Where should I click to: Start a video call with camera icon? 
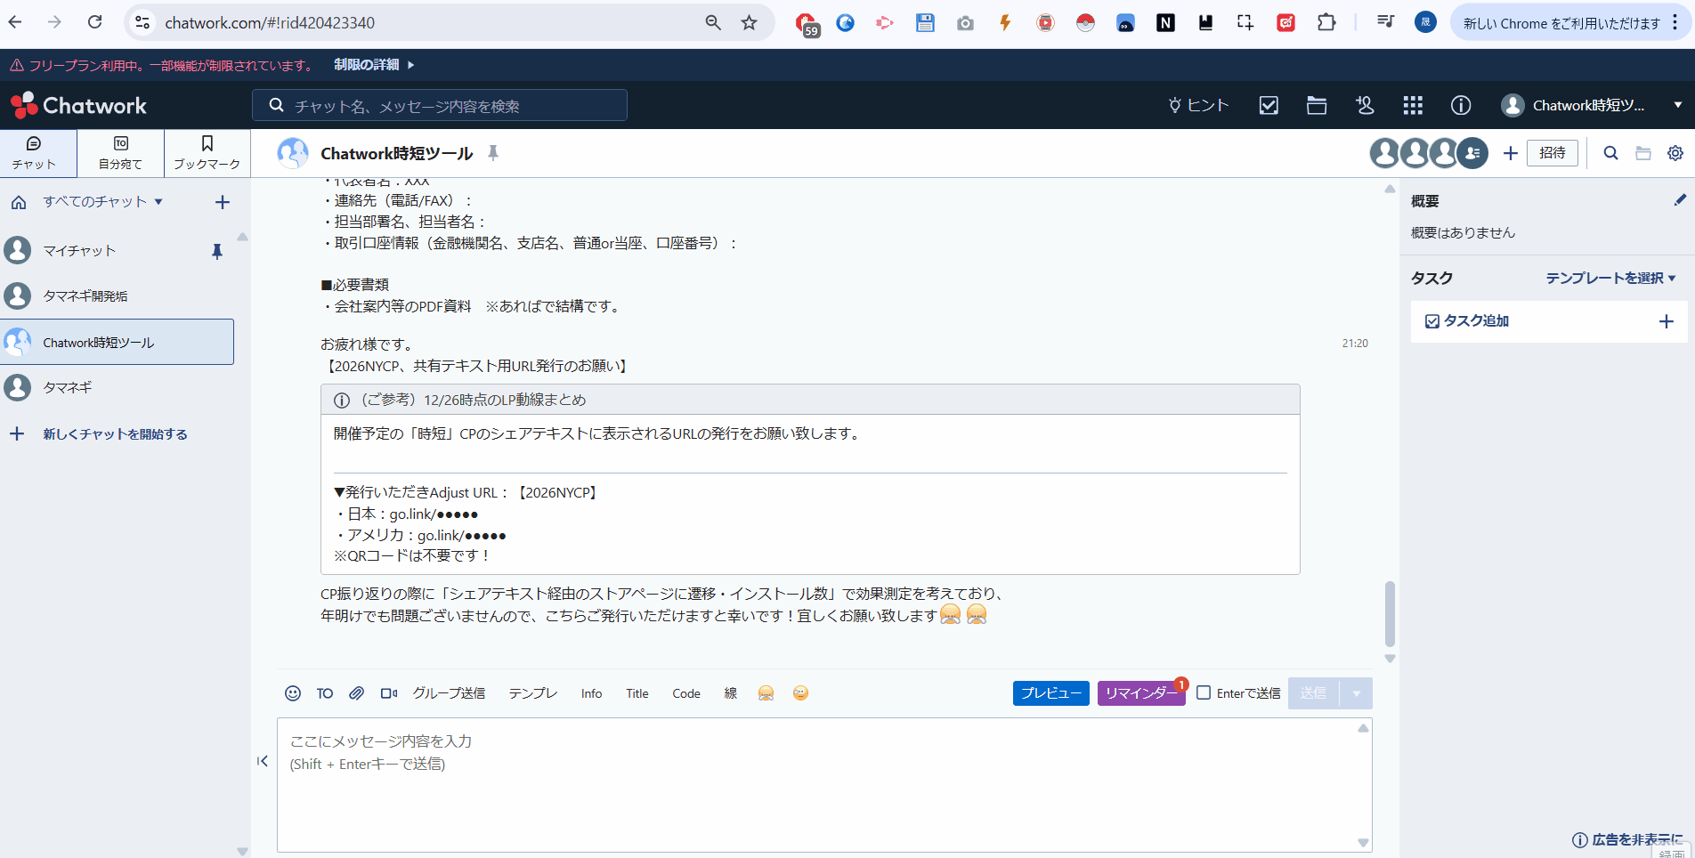click(389, 693)
